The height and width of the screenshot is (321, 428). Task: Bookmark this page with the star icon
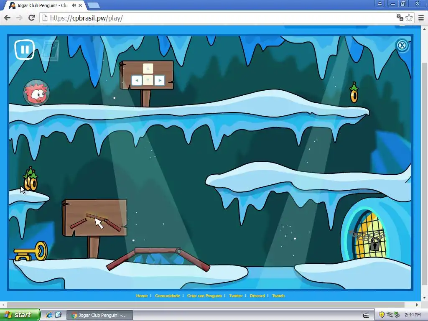409,18
